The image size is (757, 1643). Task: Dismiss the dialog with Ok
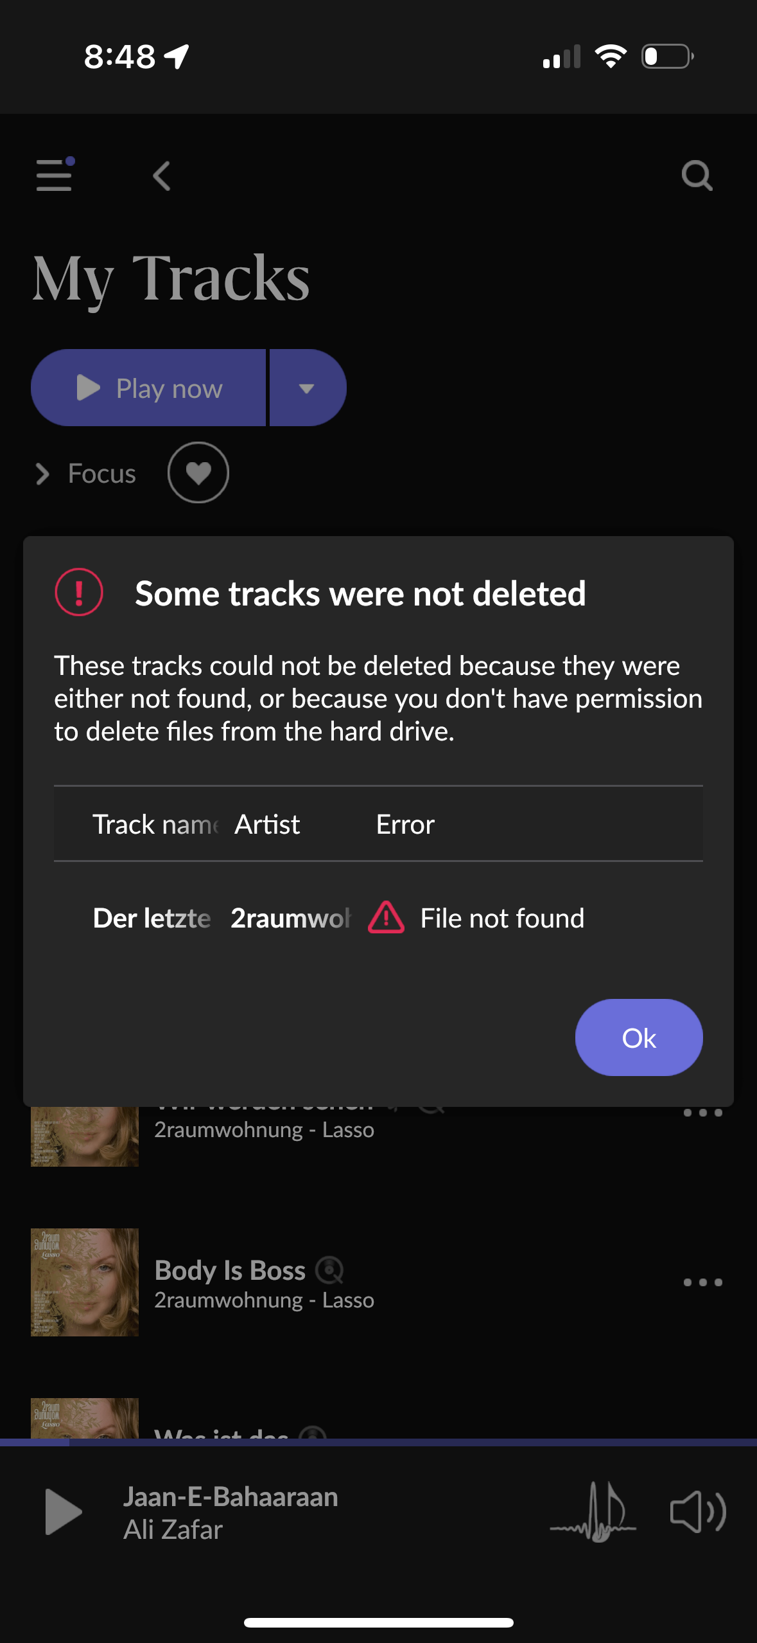pos(638,1037)
